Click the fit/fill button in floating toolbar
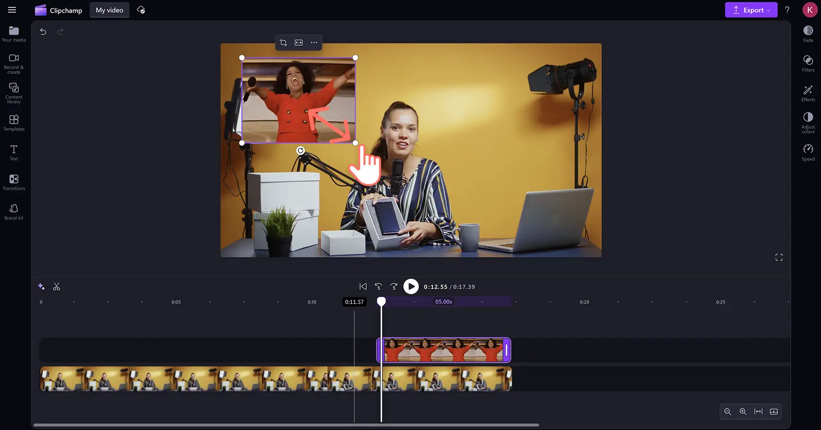This screenshot has width=821, height=430. click(299, 43)
